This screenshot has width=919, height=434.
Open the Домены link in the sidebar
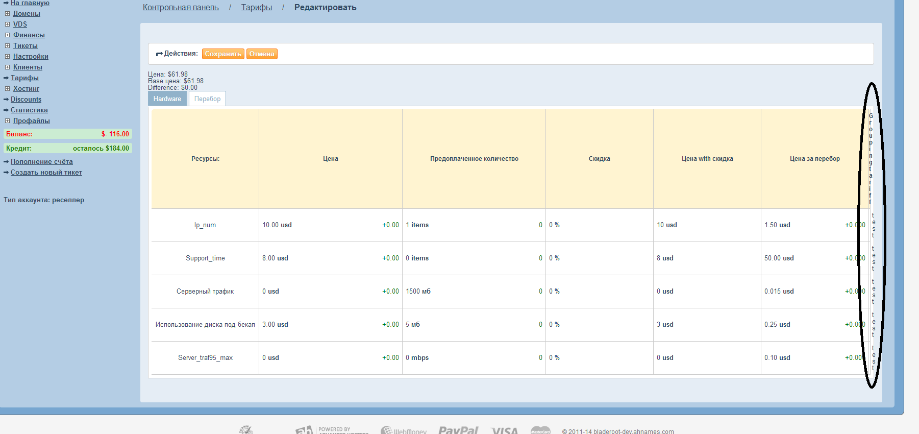27,14
